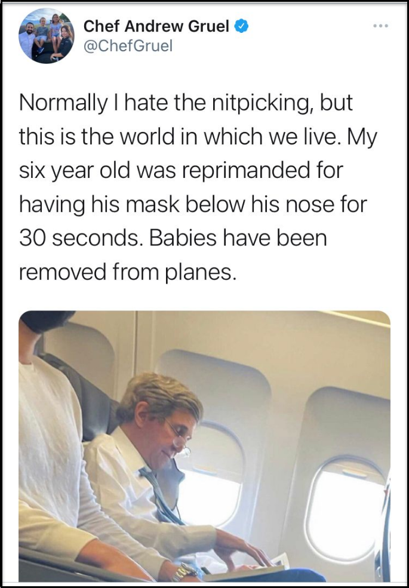Click the blue verified checkmark badge
The height and width of the screenshot is (588, 409).
(241, 27)
